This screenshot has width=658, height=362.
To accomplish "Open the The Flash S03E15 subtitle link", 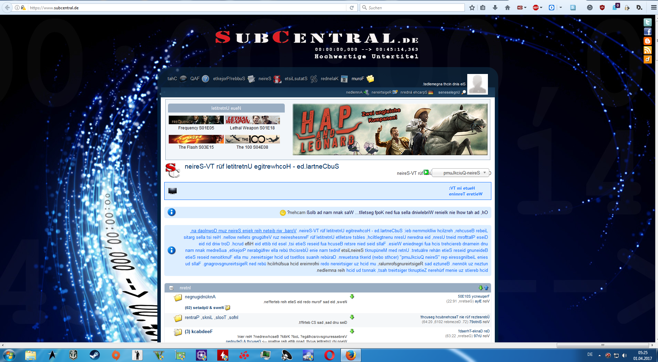I will click(196, 147).
